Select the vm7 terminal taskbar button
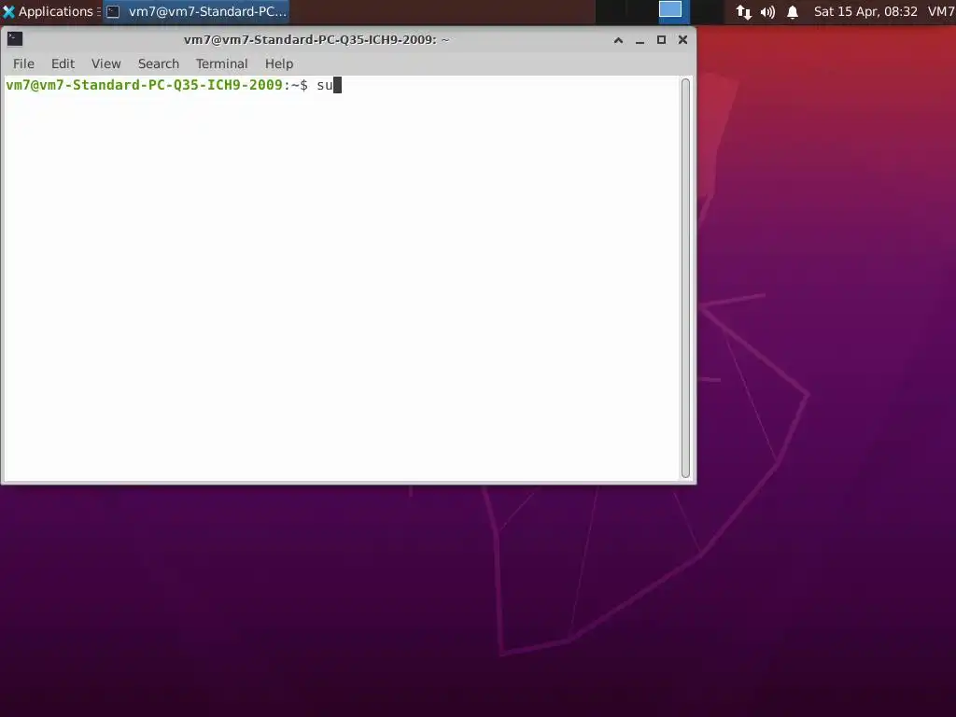Image resolution: width=956 pixels, height=717 pixels. click(x=196, y=11)
